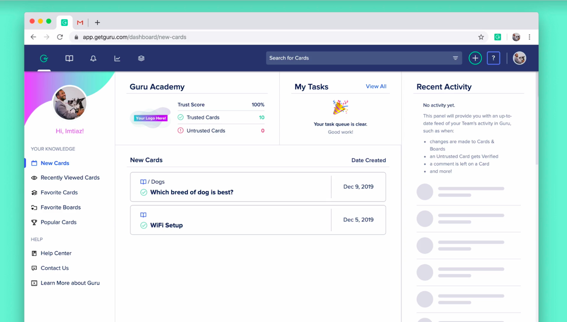The height and width of the screenshot is (322, 567).
Task: Click the profile photo in sidebar
Action: click(x=70, y=103)
